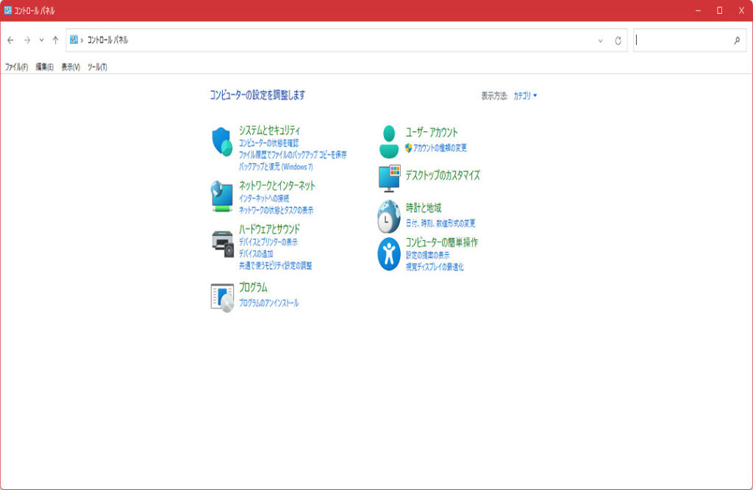
Task: Open the ツール(T) menu
Action: tap(97, 67)
